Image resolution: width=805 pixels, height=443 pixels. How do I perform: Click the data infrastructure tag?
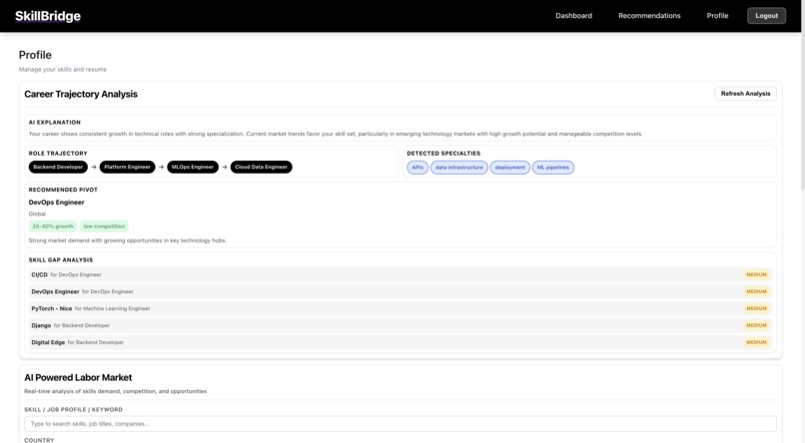point(459,168)
